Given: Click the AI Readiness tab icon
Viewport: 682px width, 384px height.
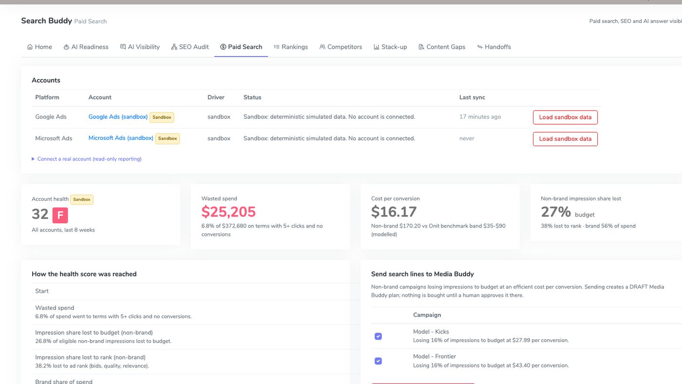Looking at the screenshot, I should point(66,47).
